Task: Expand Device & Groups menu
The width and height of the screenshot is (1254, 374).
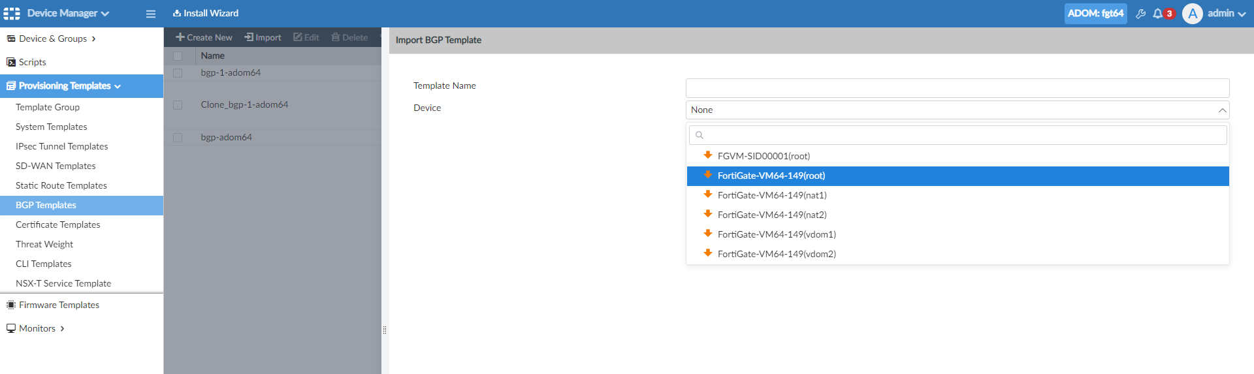Action: [52, 39]
